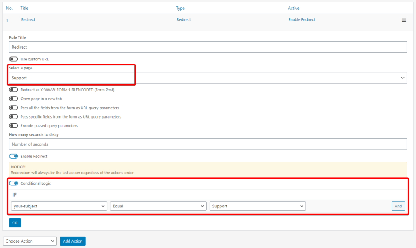Click the OR condition button

coord(15,222)
